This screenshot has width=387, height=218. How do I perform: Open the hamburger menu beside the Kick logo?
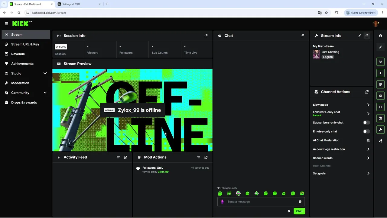point(6,24)
